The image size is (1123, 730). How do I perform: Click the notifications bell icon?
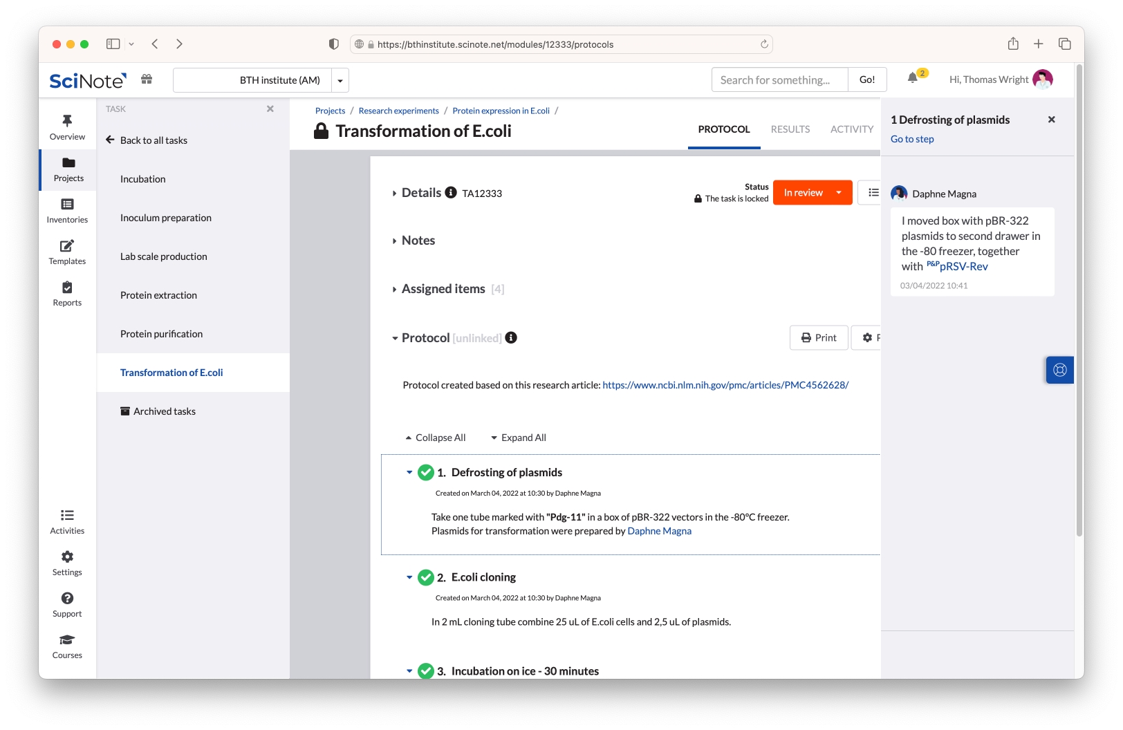click(x=912, y=78)
